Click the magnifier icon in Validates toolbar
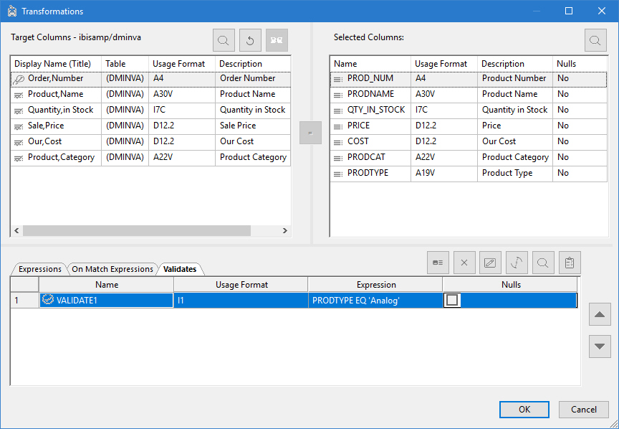Viewport: 619px width, 429px height. tap(543, 263)
